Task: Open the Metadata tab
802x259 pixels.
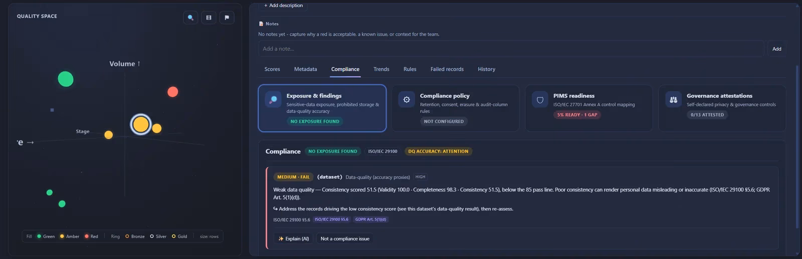Action: (305, 69)
